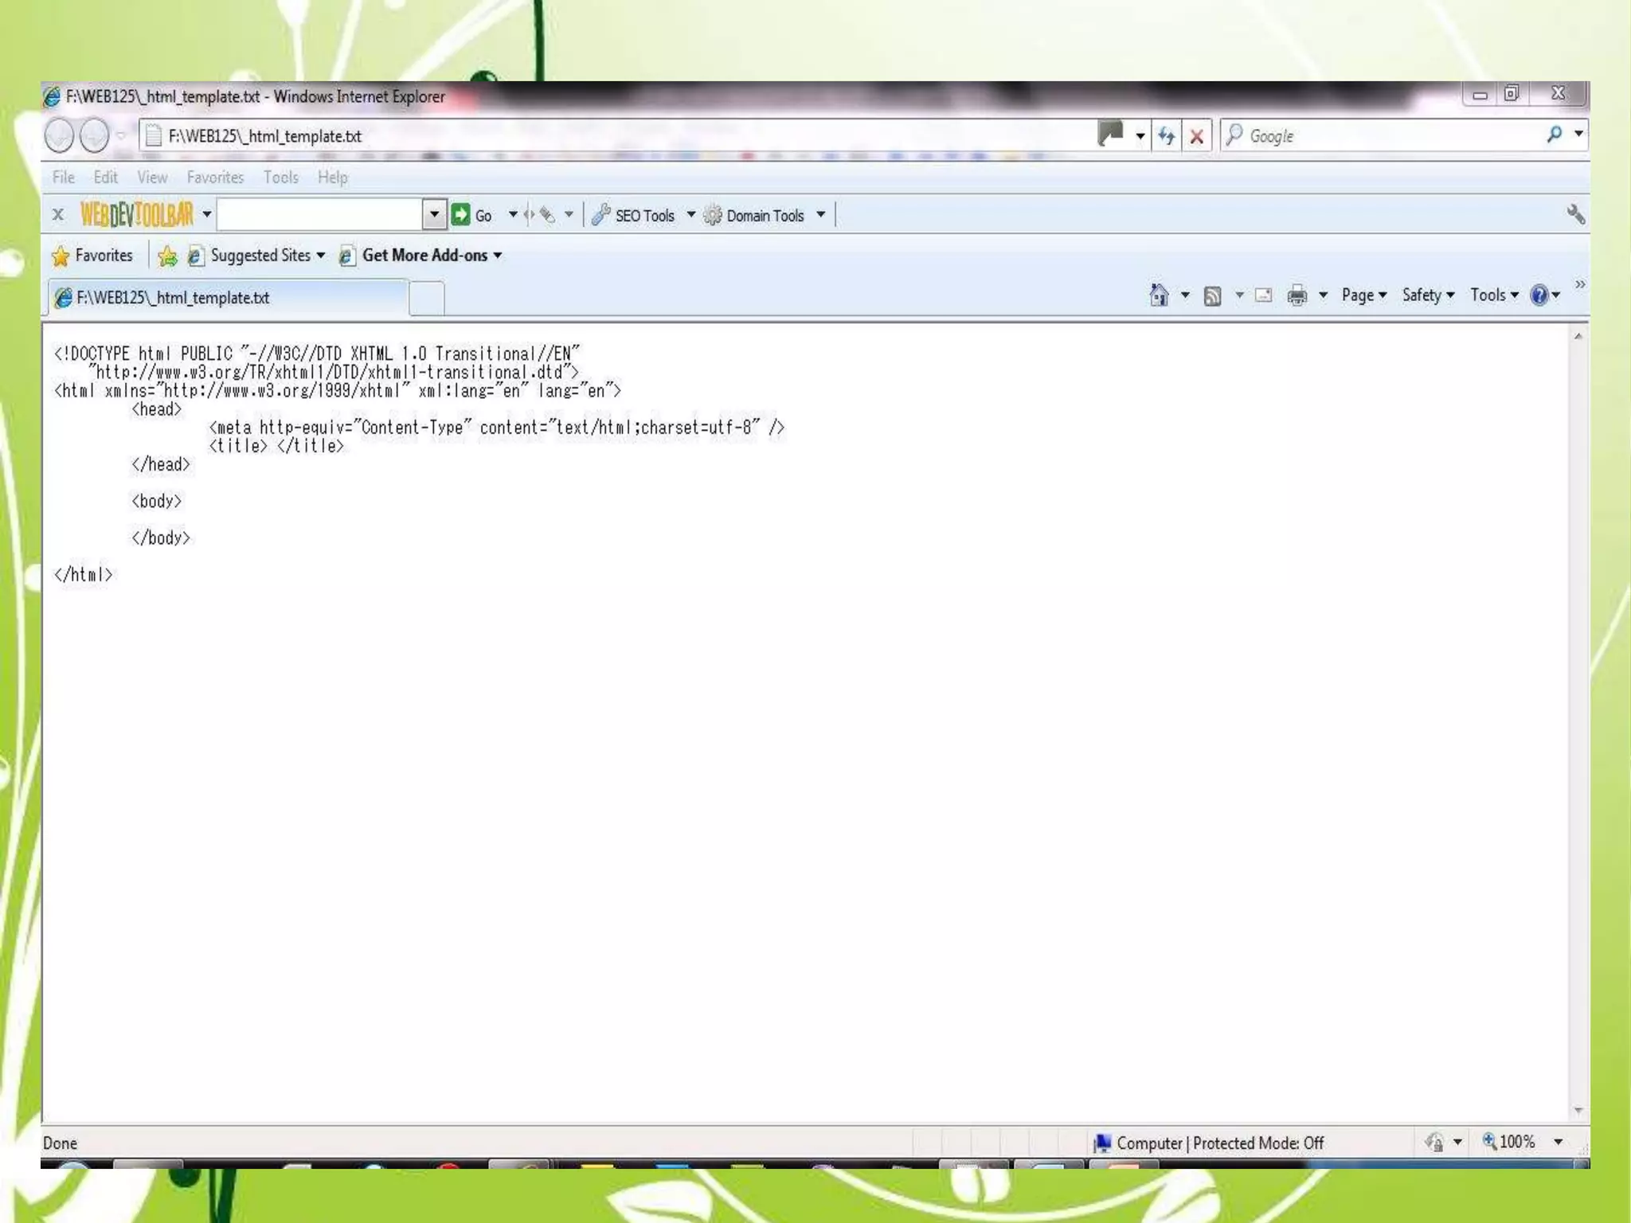Expand the Domain Tools dropdown
This screenshot has height=1223, width=1631.
point(820,215)
